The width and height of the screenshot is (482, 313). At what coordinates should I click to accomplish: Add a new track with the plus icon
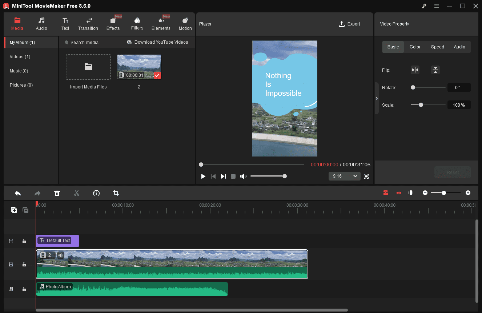point(13,210)
